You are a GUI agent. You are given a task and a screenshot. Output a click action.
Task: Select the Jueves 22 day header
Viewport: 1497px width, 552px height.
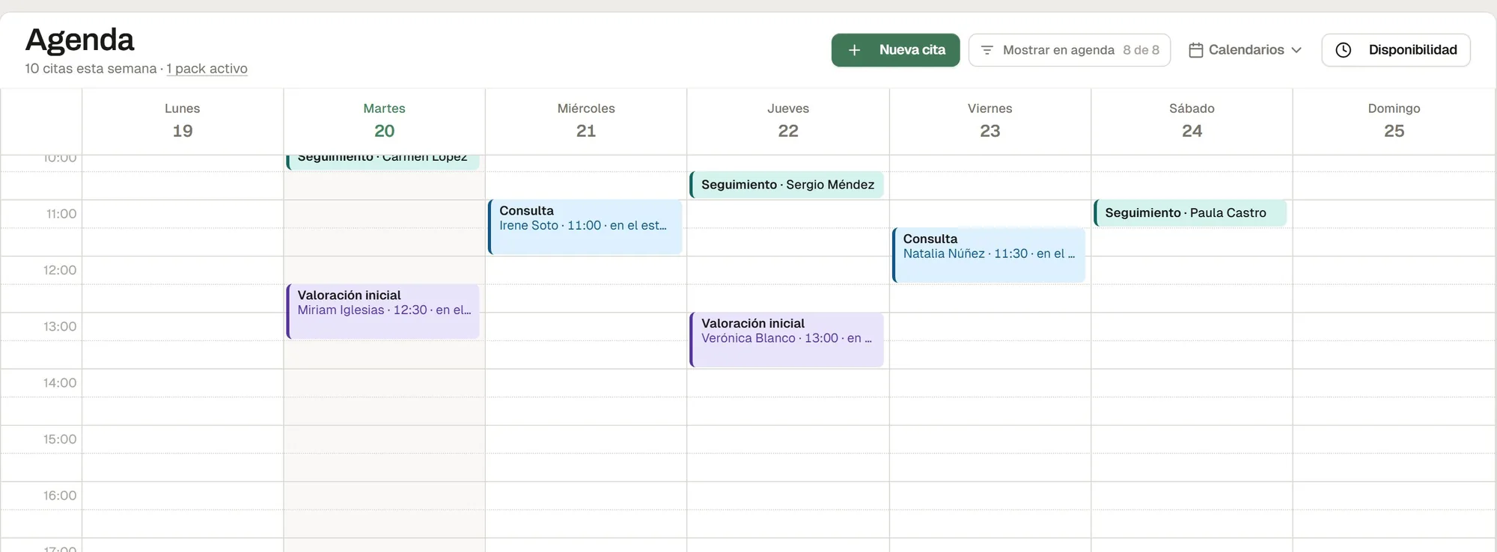click(788, 121)
